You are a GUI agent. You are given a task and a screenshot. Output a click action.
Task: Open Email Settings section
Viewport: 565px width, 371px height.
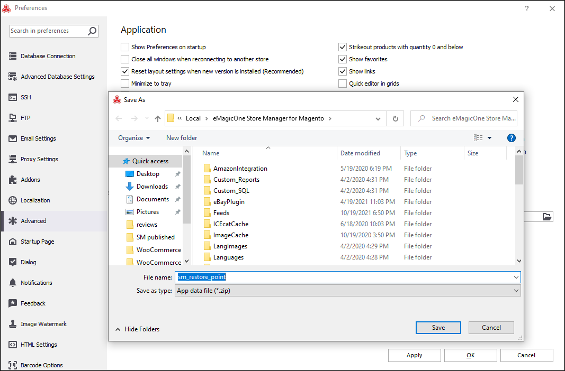[x=32, y=138]
